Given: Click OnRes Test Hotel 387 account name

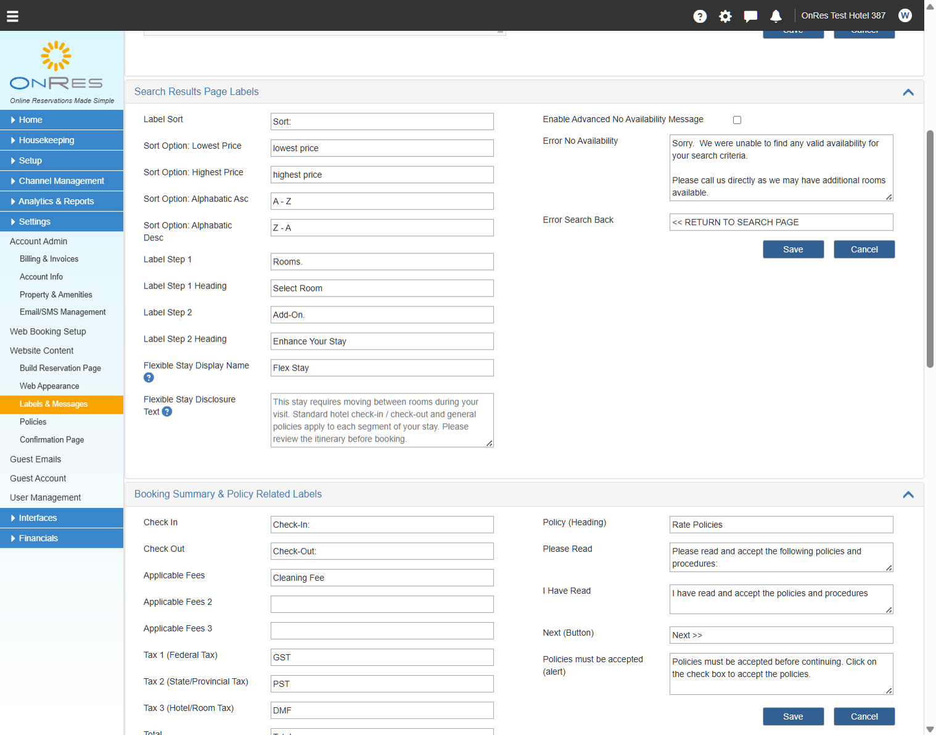Looking at the screenshot, I should 843,15.
